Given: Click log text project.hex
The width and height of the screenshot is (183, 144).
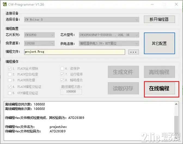Looking at the screenshot, I should click(58, 127).
